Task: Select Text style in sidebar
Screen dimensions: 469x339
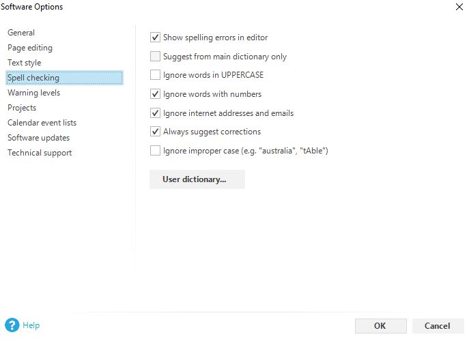Action: (25, 63)
